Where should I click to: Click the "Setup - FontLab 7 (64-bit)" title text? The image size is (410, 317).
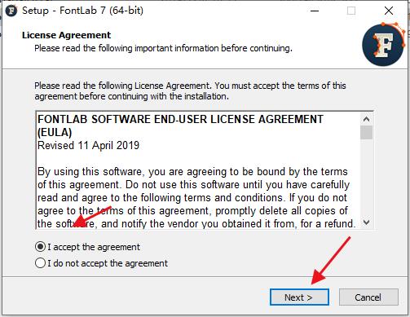point(82,11)
